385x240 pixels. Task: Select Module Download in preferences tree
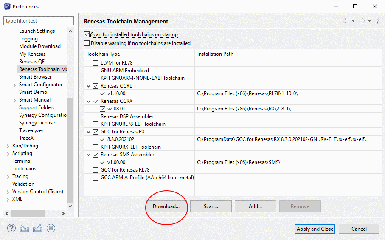coord(39,46)
